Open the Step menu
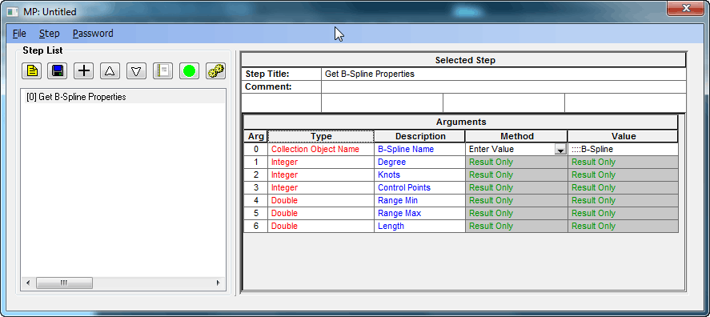This screenshot has width=710, height=317. point(49,34)
